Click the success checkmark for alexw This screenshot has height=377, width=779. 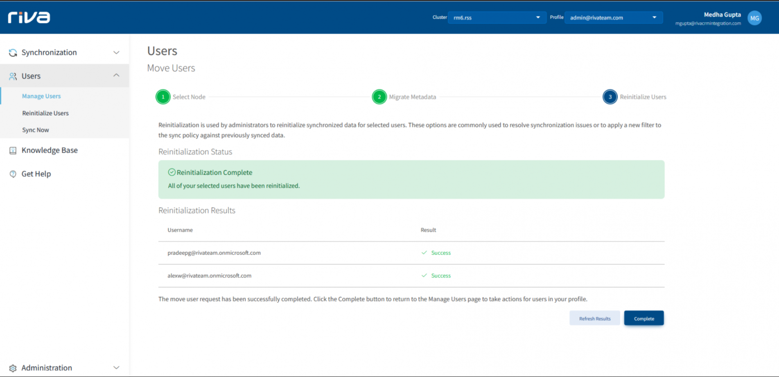424,275
